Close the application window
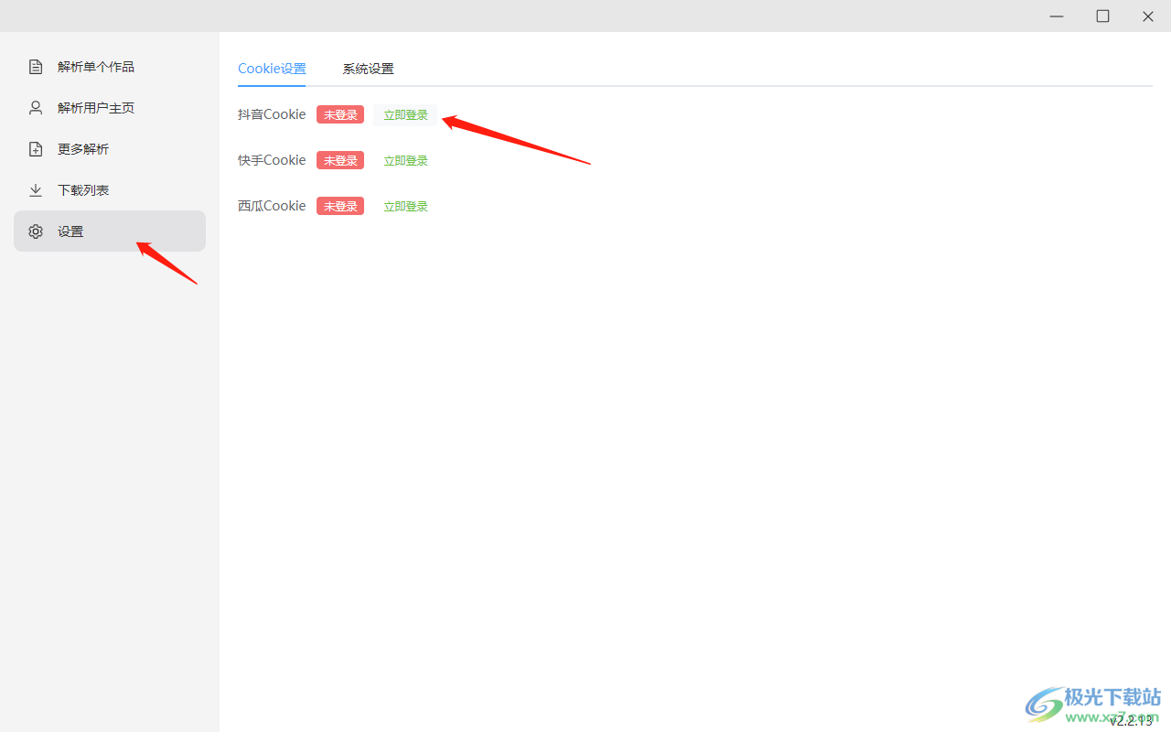 click(x=1148, y=16)
